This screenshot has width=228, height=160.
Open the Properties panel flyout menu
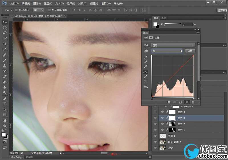click(198, 33)
